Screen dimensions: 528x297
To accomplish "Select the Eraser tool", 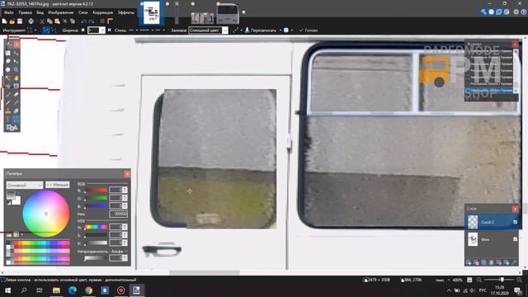I will (16, 95).
